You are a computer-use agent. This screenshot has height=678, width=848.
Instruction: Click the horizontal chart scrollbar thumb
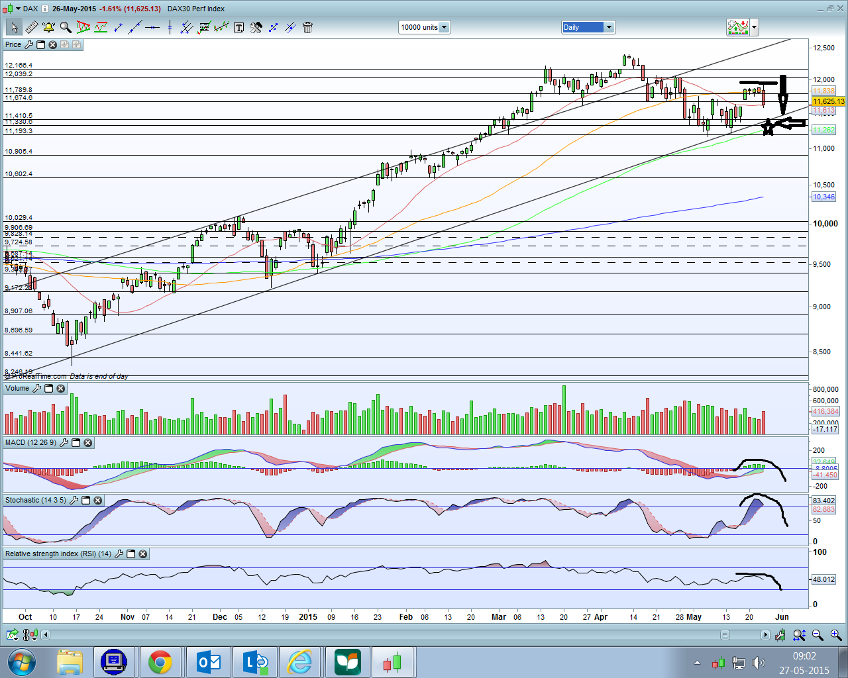coord(725,635)
